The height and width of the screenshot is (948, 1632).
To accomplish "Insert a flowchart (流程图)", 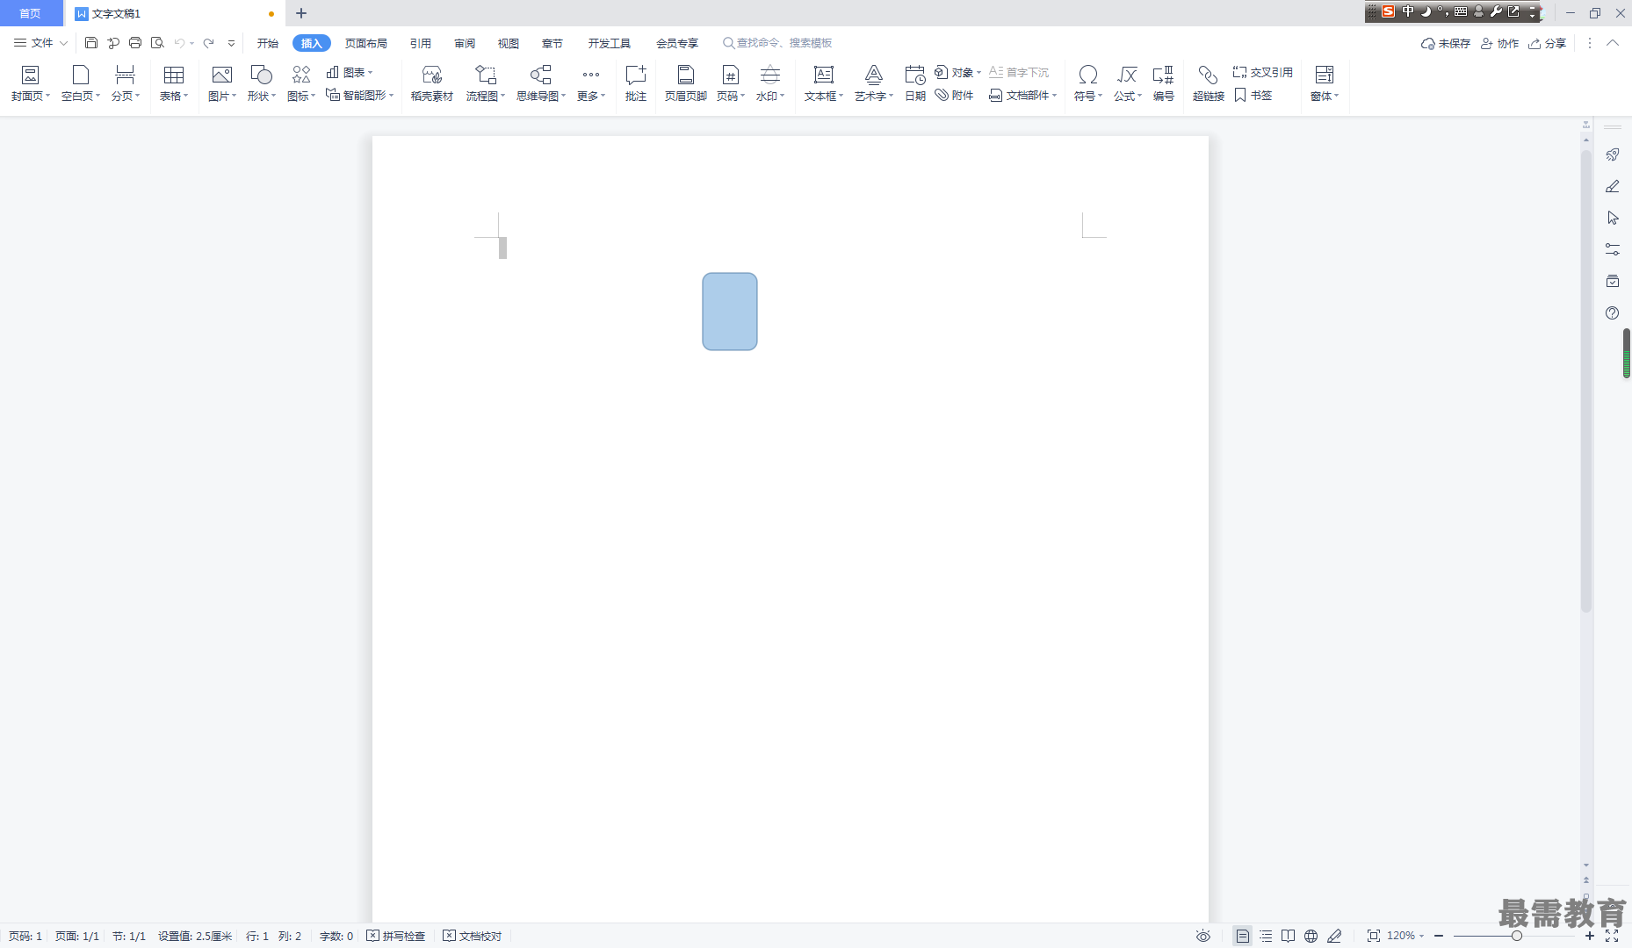I will point(486,83).
